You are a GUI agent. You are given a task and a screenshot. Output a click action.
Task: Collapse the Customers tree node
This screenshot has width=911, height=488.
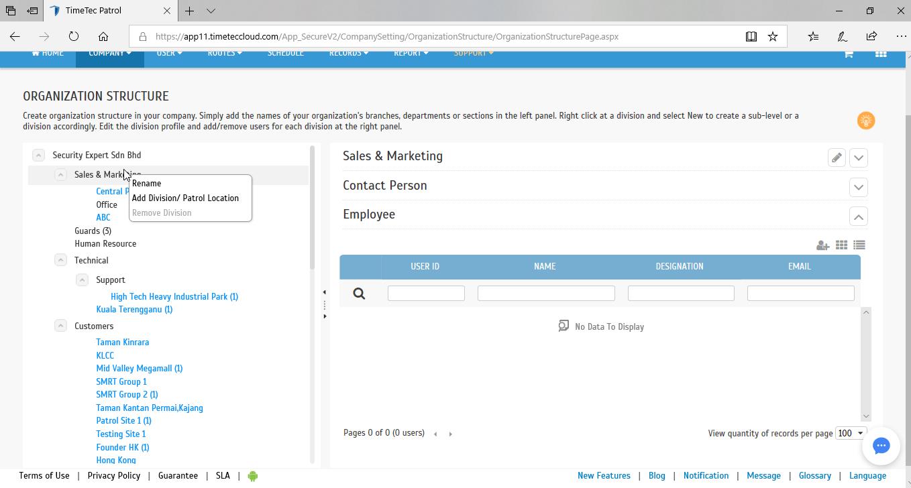(60, 326)
